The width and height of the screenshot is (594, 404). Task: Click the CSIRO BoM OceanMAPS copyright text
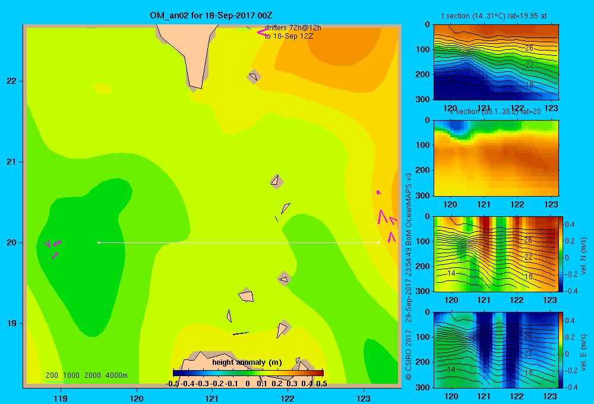409,277
